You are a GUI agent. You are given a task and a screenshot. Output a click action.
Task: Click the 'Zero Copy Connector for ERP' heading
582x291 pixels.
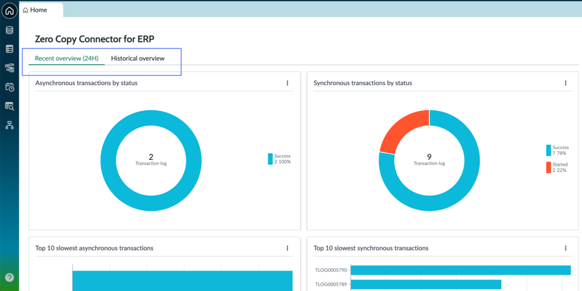point(95,39)
